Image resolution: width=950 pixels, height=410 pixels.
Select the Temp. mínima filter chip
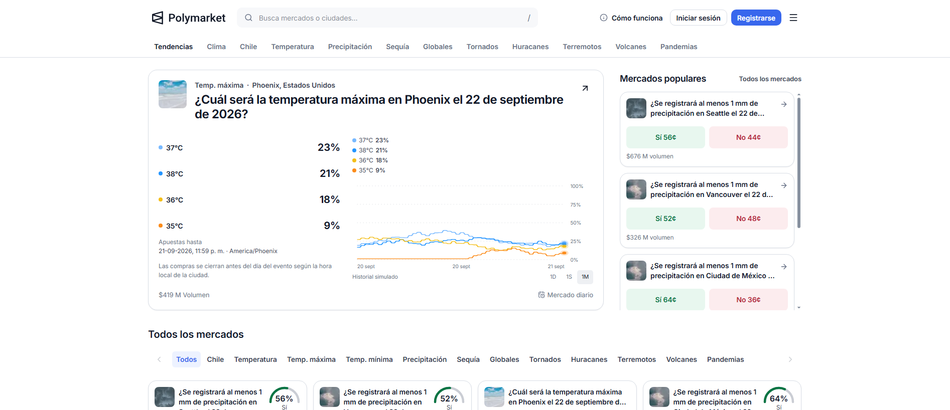(x=369, y=359)
